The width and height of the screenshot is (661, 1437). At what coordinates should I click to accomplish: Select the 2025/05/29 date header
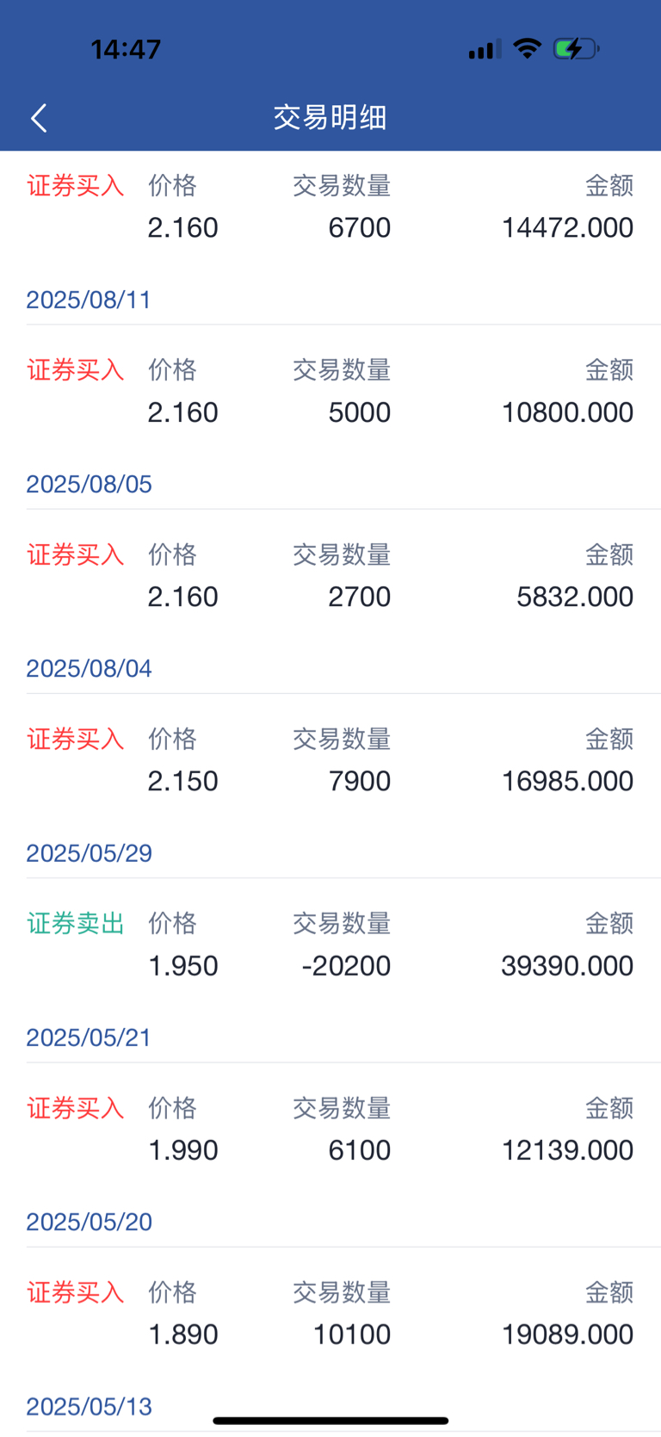89,853
